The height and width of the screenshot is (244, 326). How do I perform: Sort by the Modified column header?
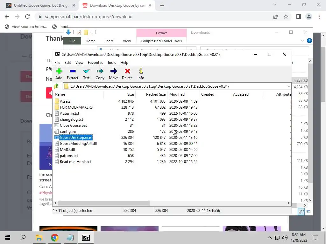(x=183, y=94)
